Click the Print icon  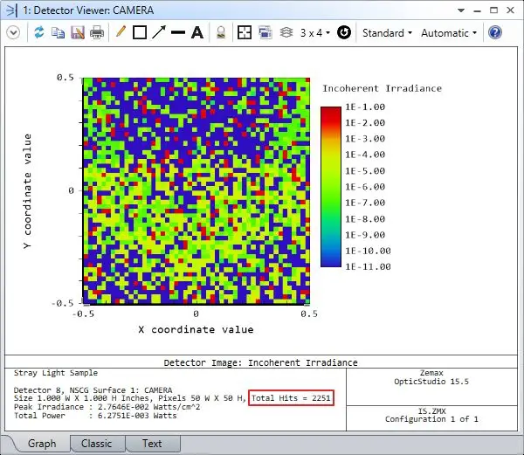pyautogui.click(x=97, y=32)
